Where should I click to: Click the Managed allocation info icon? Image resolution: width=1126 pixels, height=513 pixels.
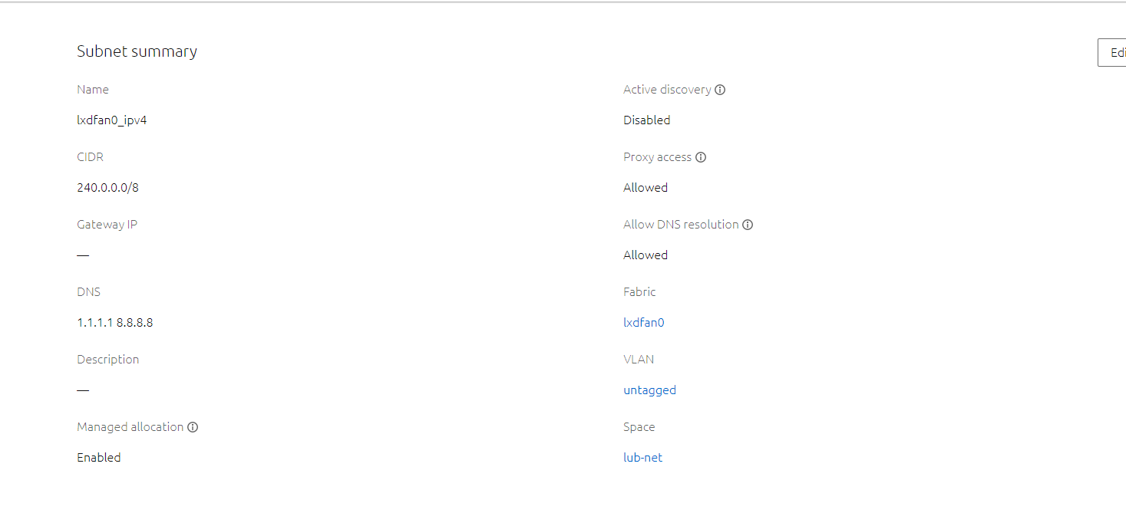(x=193, y=427)
